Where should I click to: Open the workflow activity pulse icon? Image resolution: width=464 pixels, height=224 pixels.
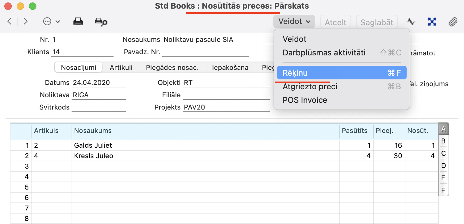pyautogui.click(x=411, y=22)
